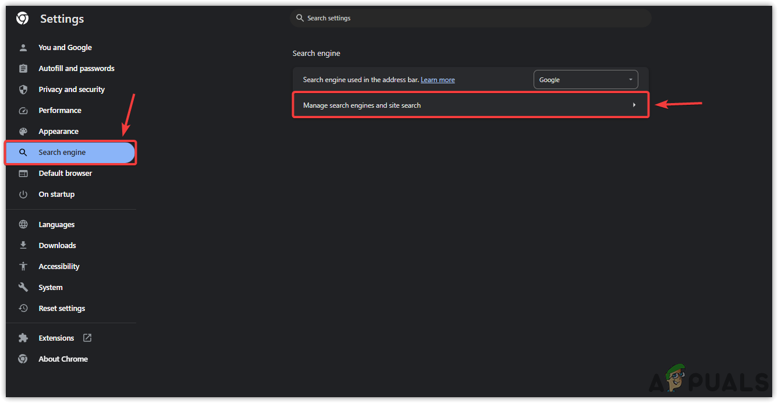Click the On startup power icon
This screenshot has width=778, height=403.
pyautogui.click(x=23, y=195)
